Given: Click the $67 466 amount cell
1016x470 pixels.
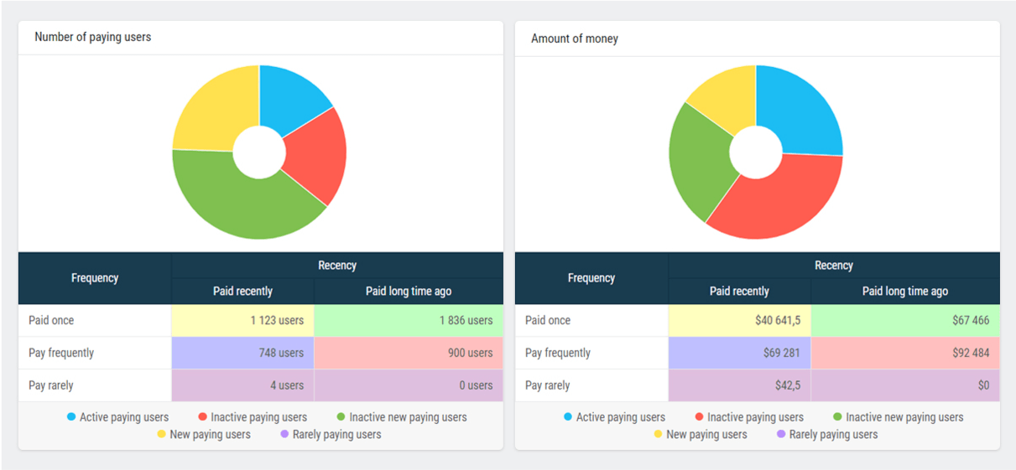Looking at the screenshot, I should coord(905,320).
